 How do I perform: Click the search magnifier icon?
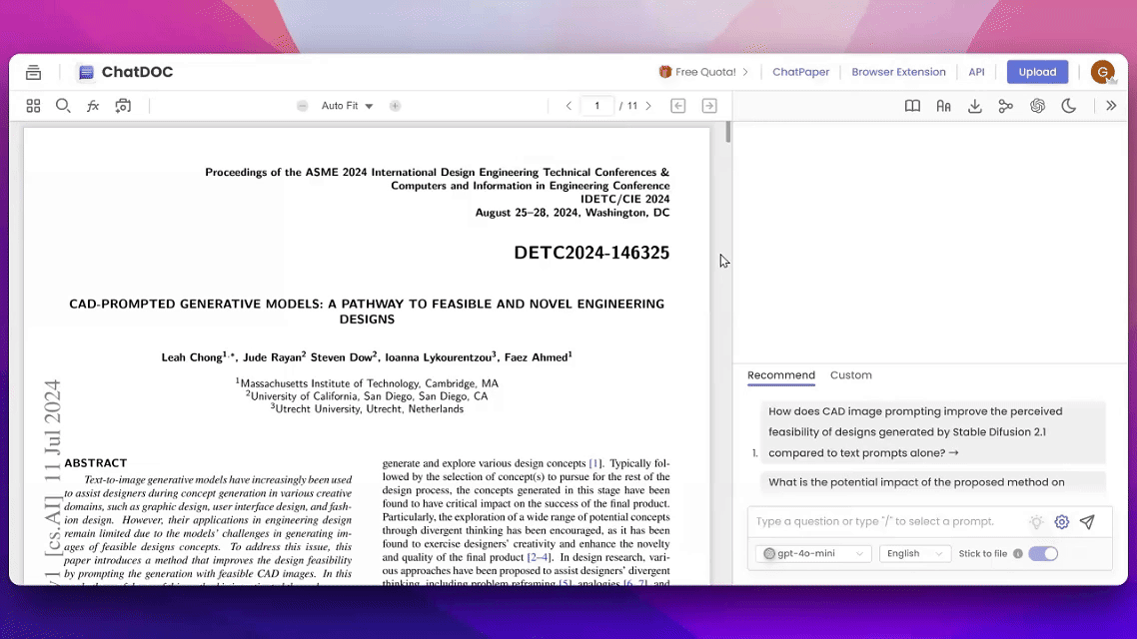tap(63, 106)
